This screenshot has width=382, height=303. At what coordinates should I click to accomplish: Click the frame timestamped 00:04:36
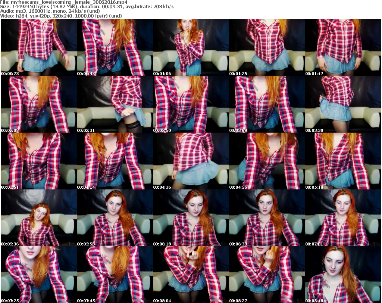pos(191,161)
